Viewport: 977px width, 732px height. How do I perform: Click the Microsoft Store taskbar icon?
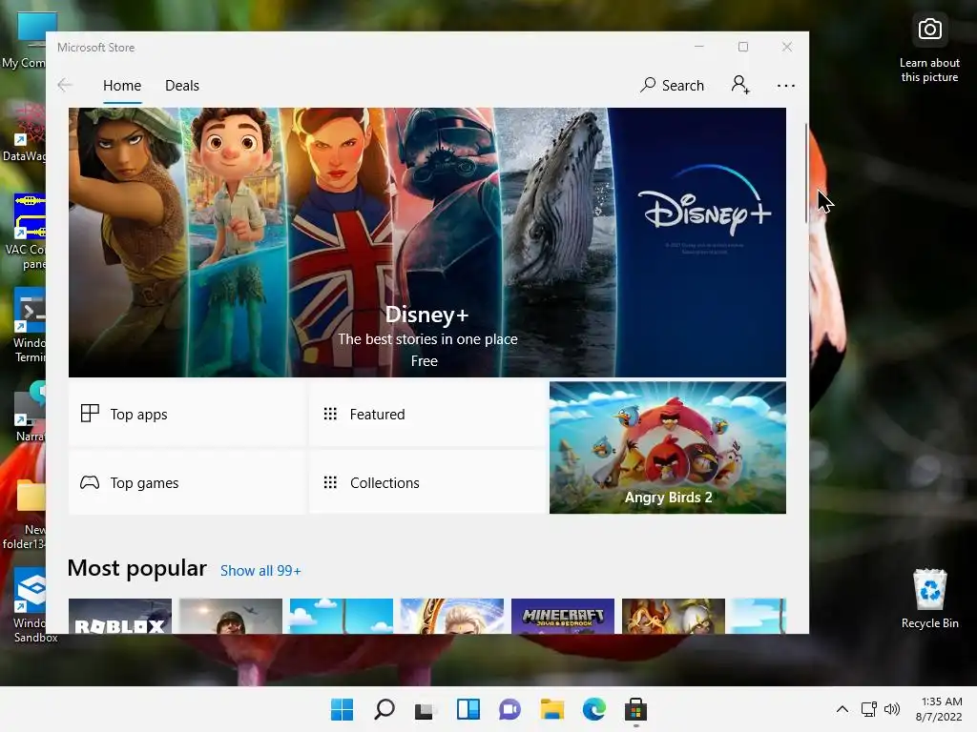tap(635, 709)
